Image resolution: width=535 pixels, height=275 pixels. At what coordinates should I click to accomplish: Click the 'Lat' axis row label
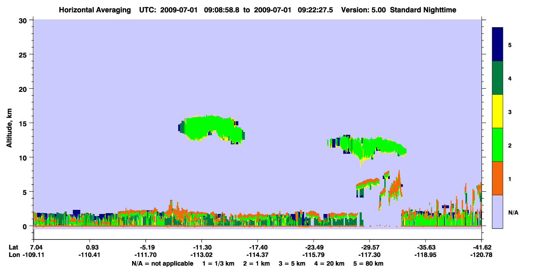click(x=14, y=247)
